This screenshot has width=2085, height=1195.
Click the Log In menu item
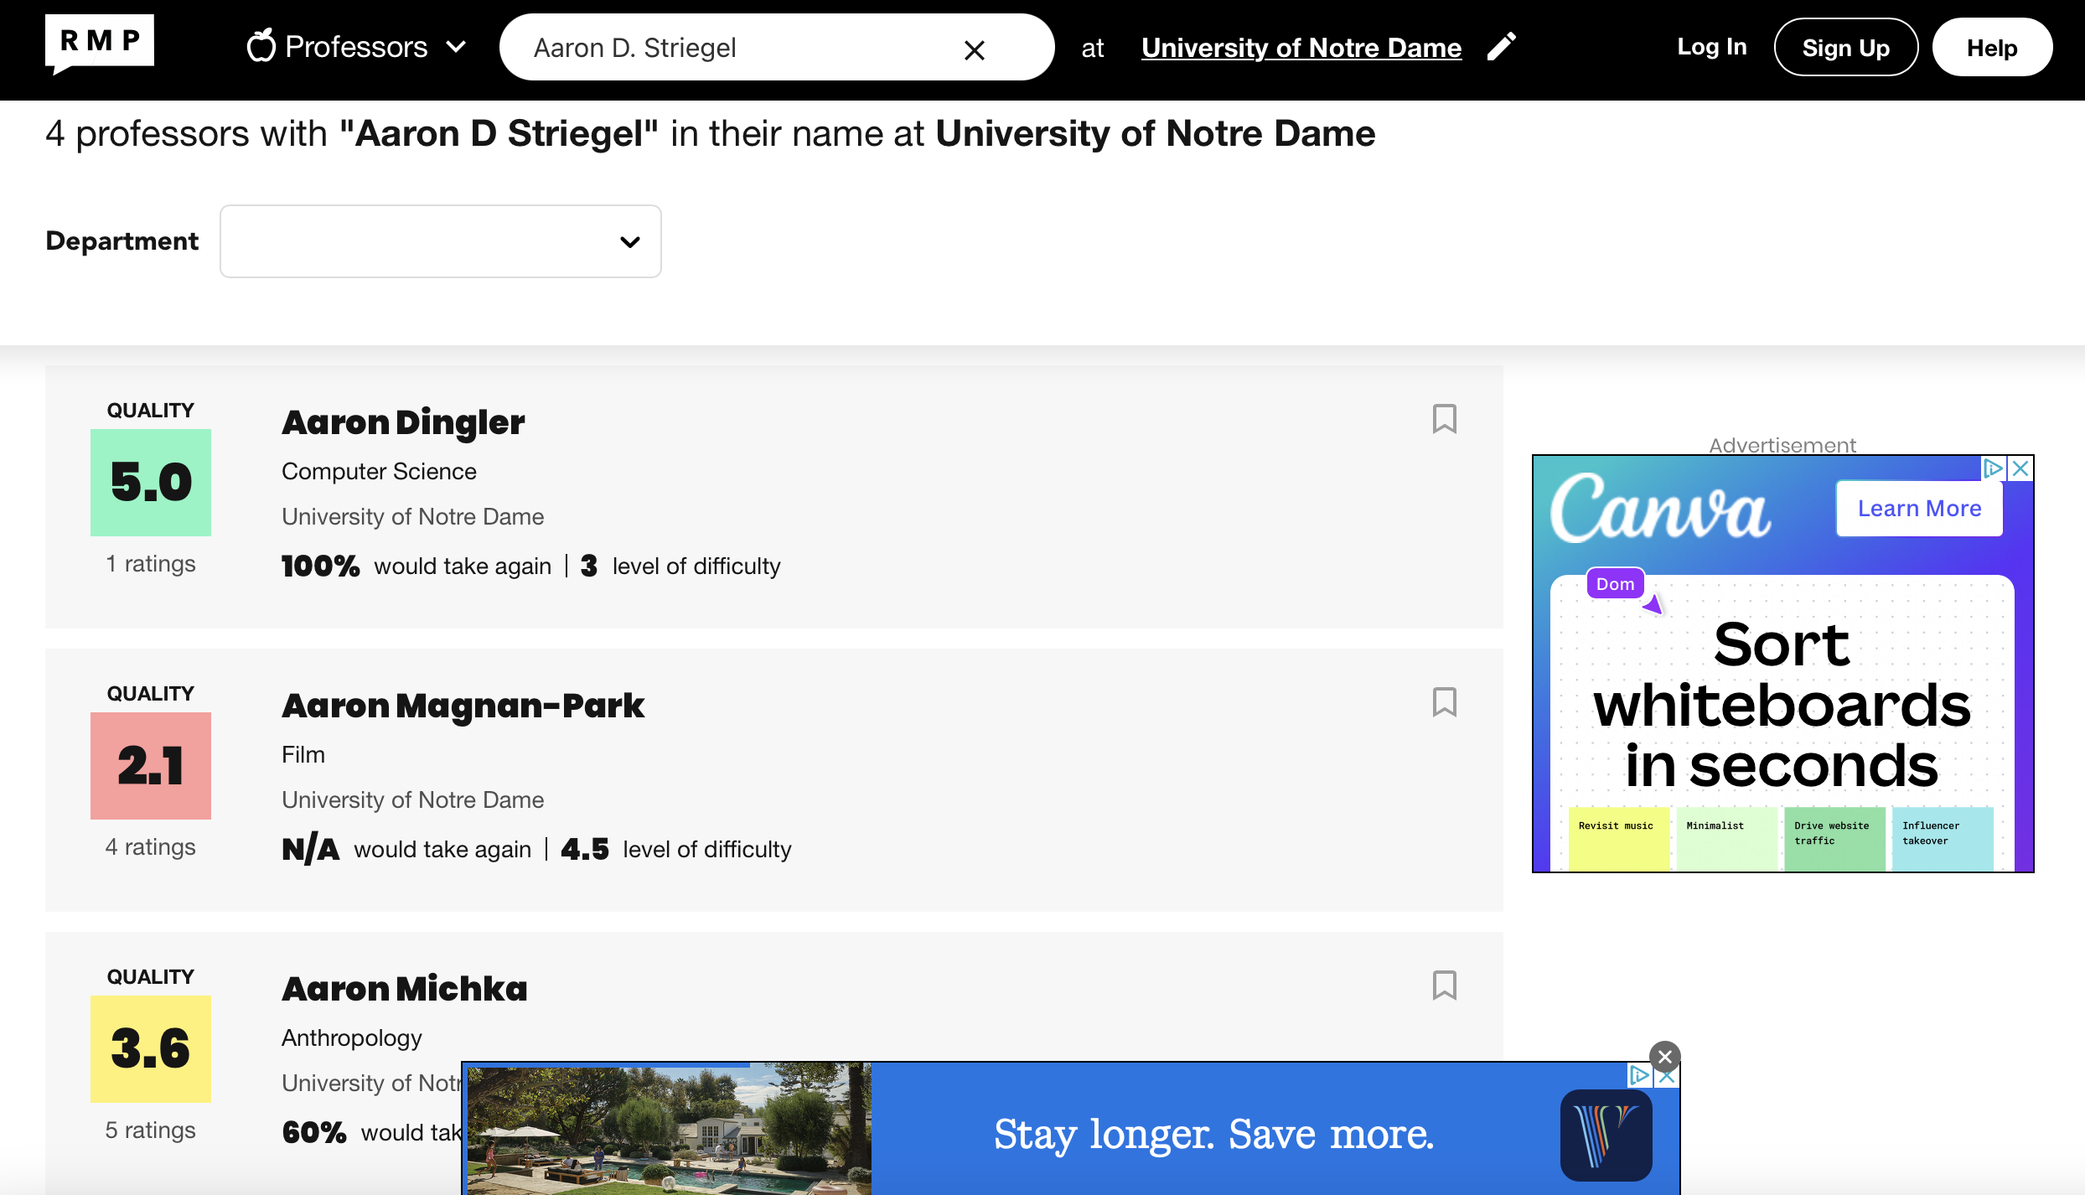click(x=1711, y=47)
